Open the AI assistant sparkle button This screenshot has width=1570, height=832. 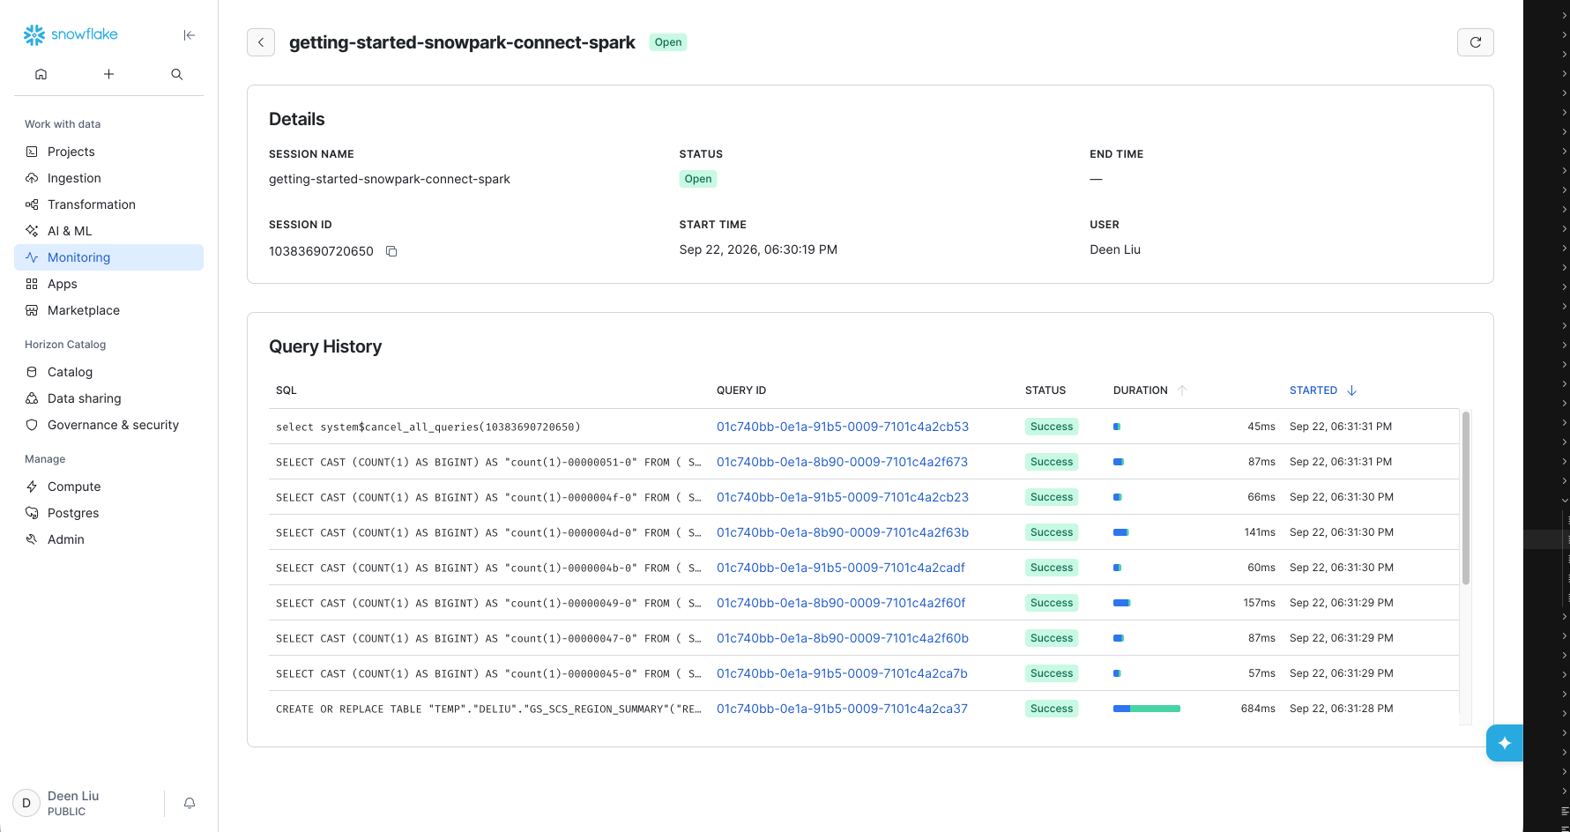coord(1505,743)
